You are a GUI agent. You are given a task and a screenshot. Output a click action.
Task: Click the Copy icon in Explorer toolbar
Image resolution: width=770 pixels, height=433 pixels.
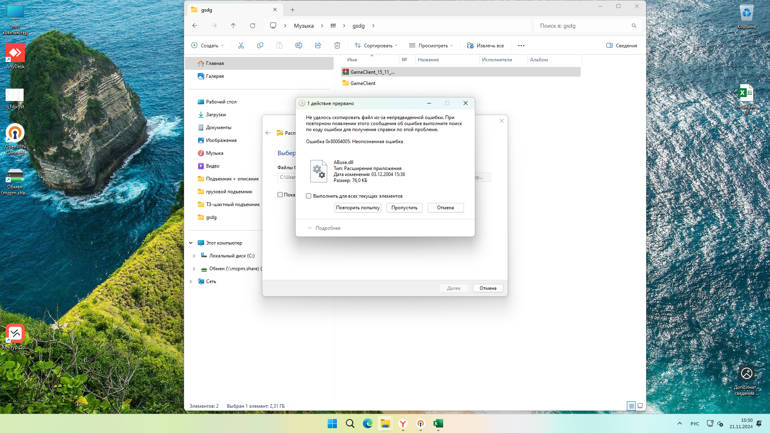click(260, 46)
